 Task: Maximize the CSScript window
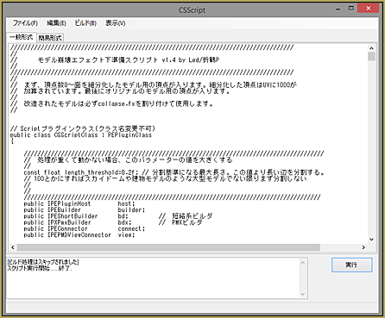(x=351, y=9)
